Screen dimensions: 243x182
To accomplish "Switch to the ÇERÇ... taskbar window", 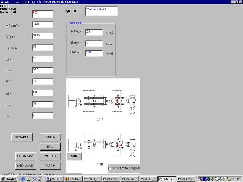I will (x=148, y=179).
